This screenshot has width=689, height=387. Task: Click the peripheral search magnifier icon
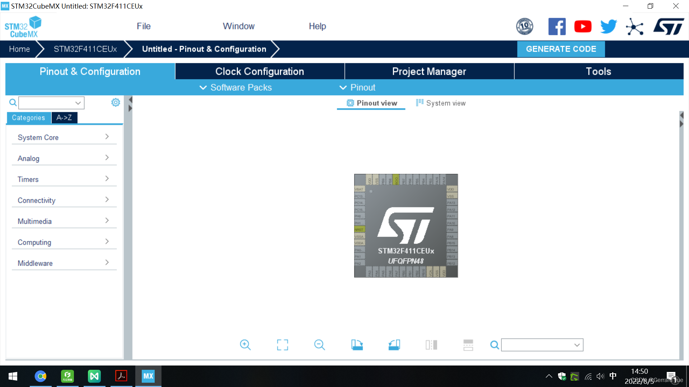[x=13, y=103]
